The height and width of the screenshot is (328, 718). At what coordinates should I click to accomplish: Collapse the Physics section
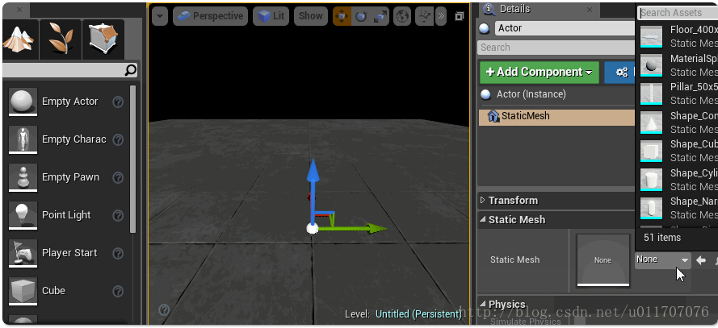483,305
